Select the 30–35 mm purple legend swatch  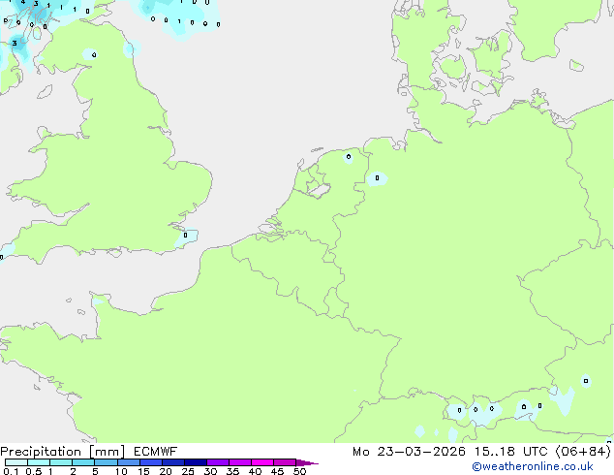(x=218, y=462)
